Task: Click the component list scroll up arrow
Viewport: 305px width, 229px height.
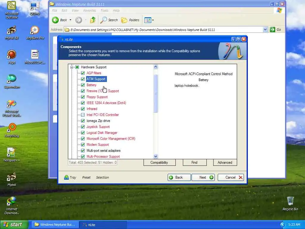Action: (x=155, y=67)
